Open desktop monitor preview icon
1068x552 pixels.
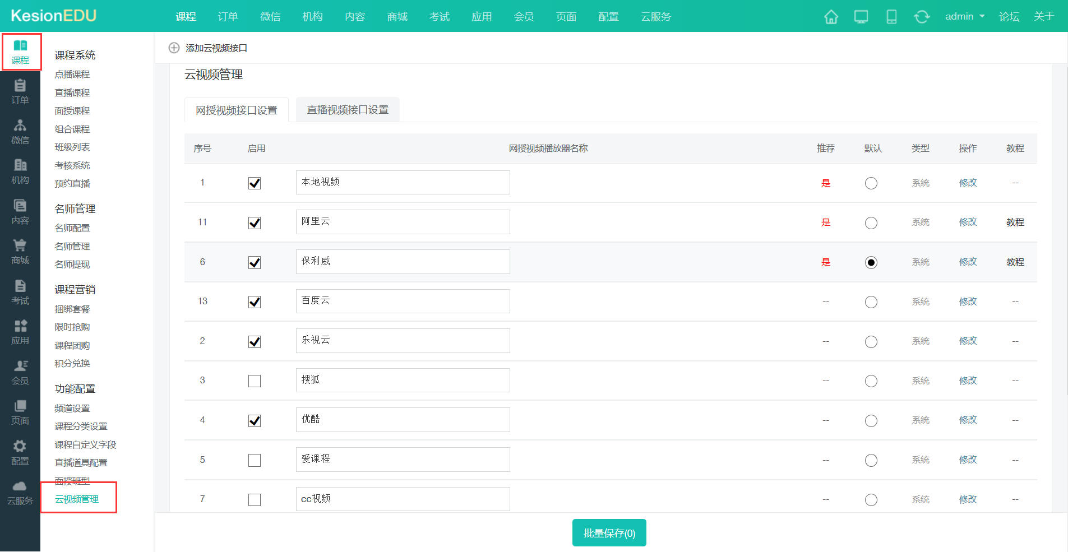click(x=861, y=17)
